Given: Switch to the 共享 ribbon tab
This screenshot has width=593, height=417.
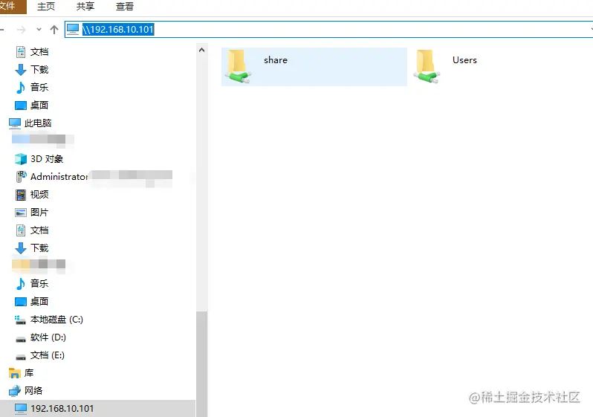Looking at the screenshot, I should point(85,7).
